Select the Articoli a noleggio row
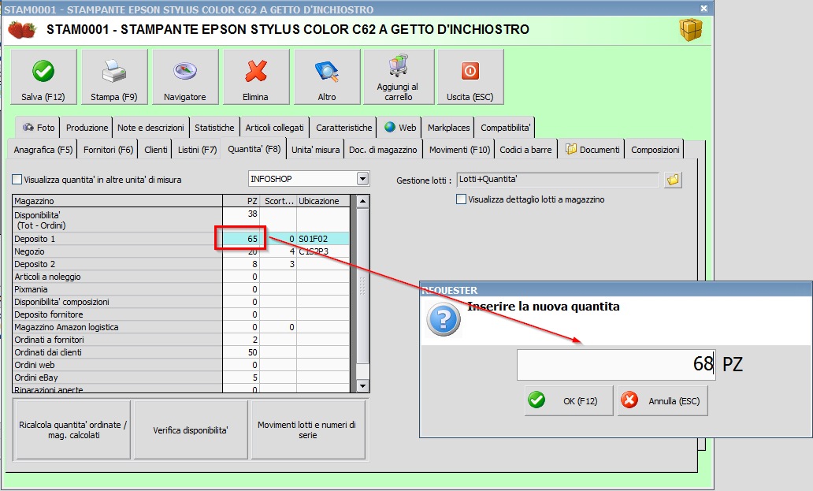 [181, 277]
